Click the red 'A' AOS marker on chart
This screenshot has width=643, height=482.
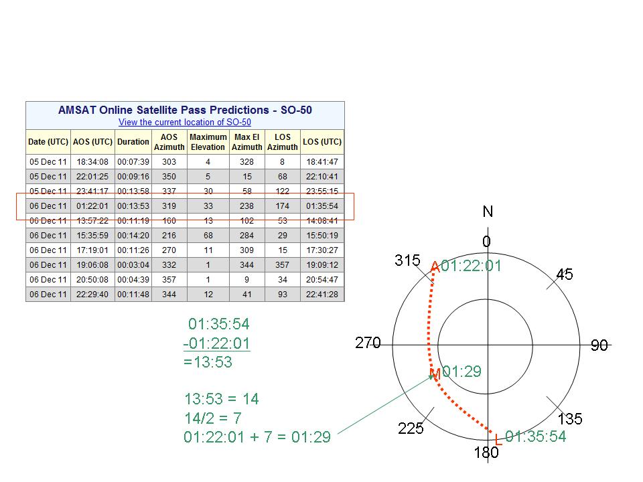coord(435,268)
